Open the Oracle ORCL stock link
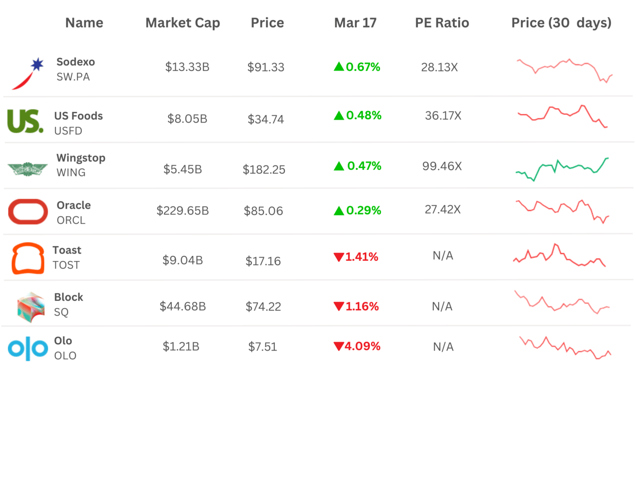This screenshot has width=636, height=477. [73, 212]
